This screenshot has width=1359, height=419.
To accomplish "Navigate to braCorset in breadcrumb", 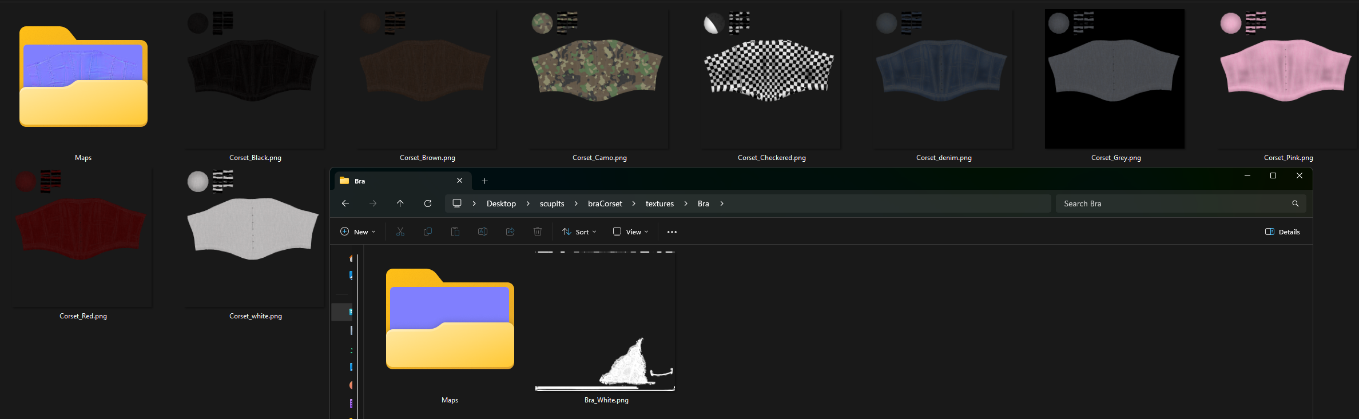I will [x=605, y=203].
